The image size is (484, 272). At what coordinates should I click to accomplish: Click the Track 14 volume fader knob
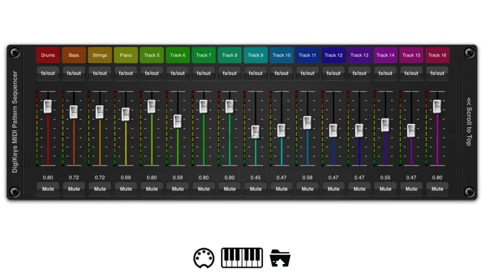pyautogui.click(x=385, y=125)
